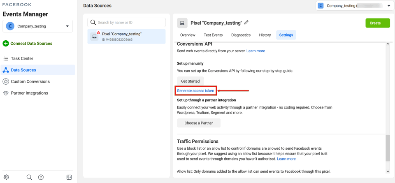Click the Partner Integrations handshake icon
Screen dimensions: 395x183
pyautogui.click(x=5, y=93)
